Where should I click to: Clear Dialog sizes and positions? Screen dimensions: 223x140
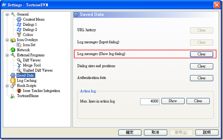point(202,67)
